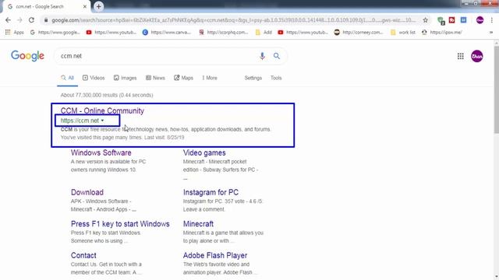Open the Contact sitelink

click(83, 256)
